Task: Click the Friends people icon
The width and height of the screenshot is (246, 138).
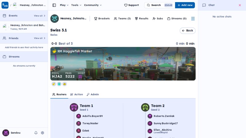Action: [4, 38]
